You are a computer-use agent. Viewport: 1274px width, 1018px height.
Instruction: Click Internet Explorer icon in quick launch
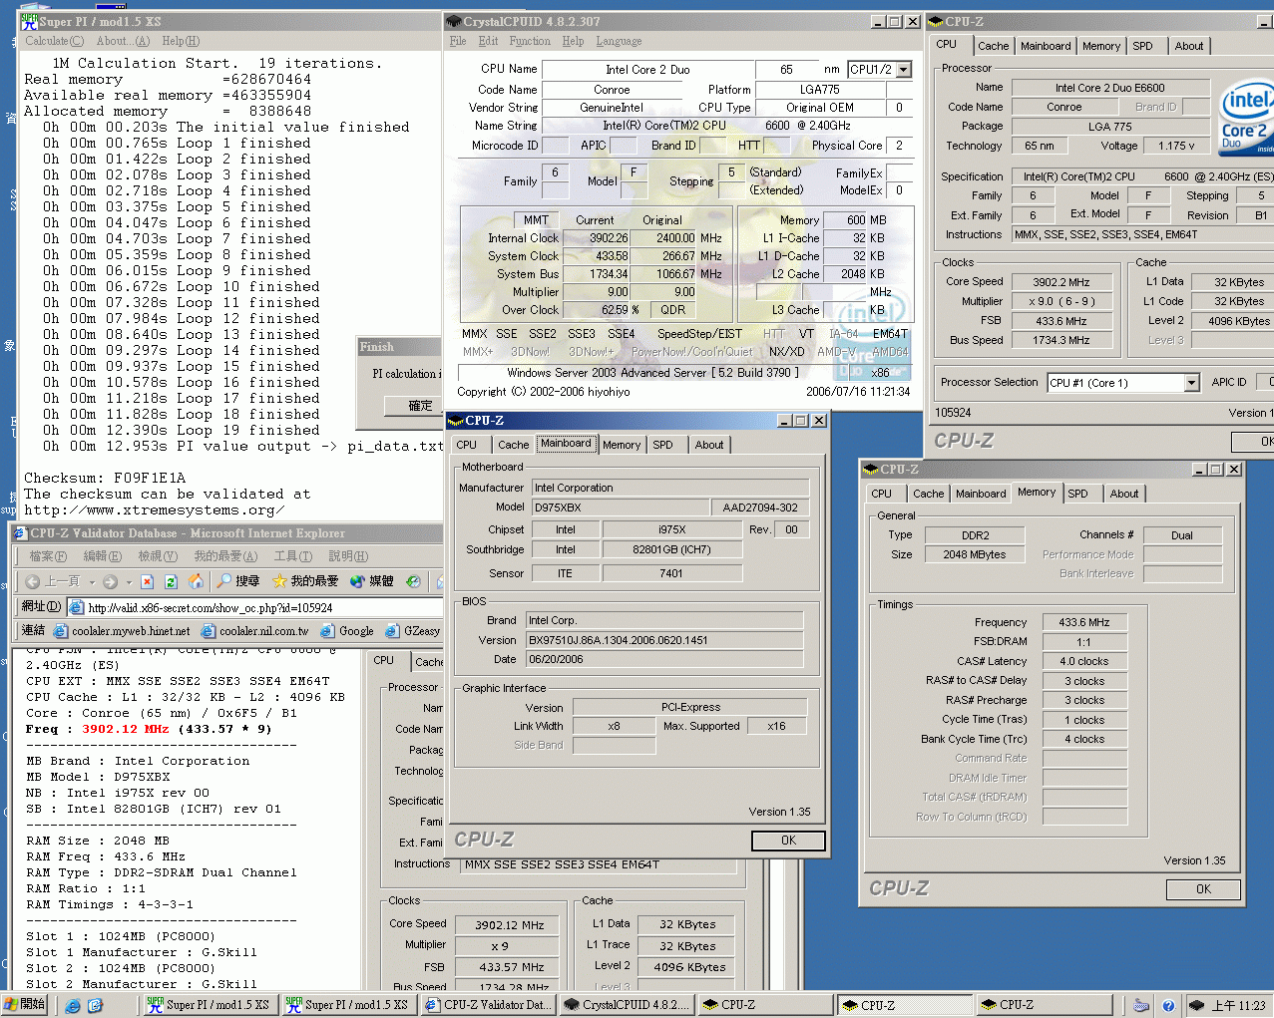pos(73,1005)
